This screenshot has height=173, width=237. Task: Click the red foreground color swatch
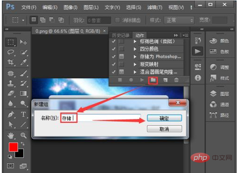pyautogui.click(x=13, y=147)
